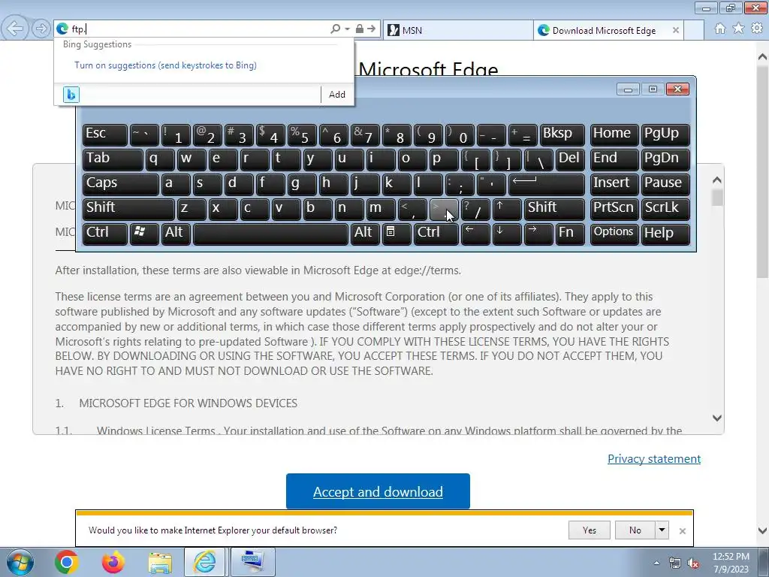Screen dimensions: 769x577
Task: Open Windows Explorer folder from taskbar
Action: [160, 562]
